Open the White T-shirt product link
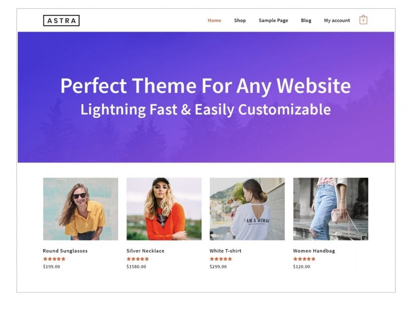Screen dimensions: 411x313 pyautogui.click(x=226, y=251)
